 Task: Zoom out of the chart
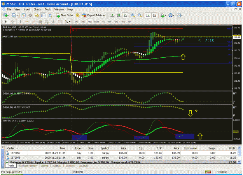(x=140, y=15)
